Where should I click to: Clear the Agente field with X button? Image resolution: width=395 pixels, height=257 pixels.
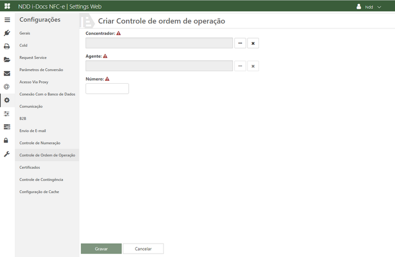[253, 66]
